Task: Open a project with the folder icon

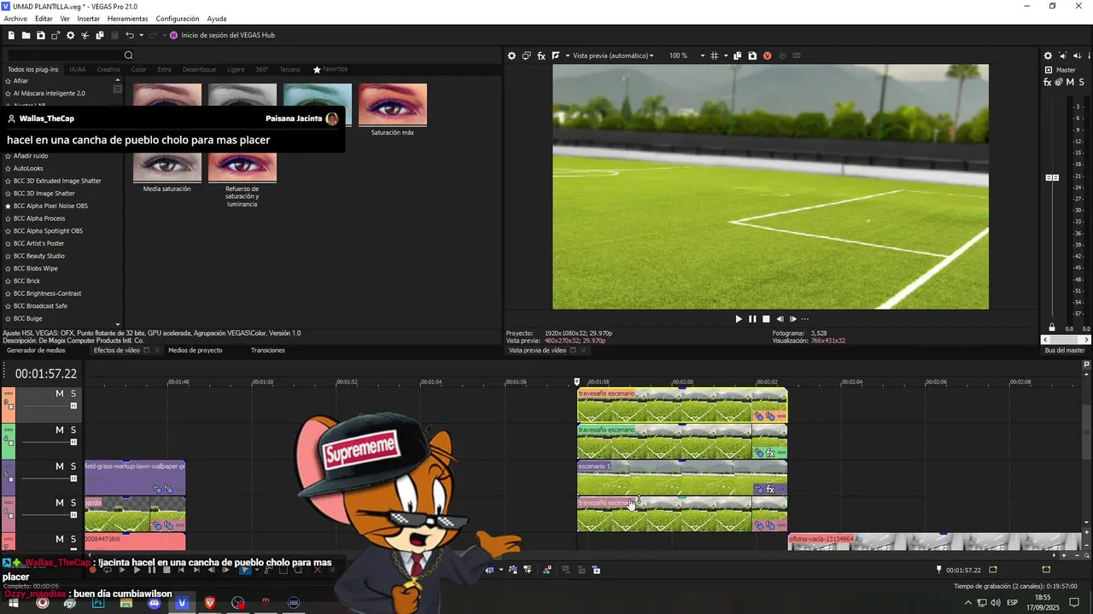Action: [26, 35]
